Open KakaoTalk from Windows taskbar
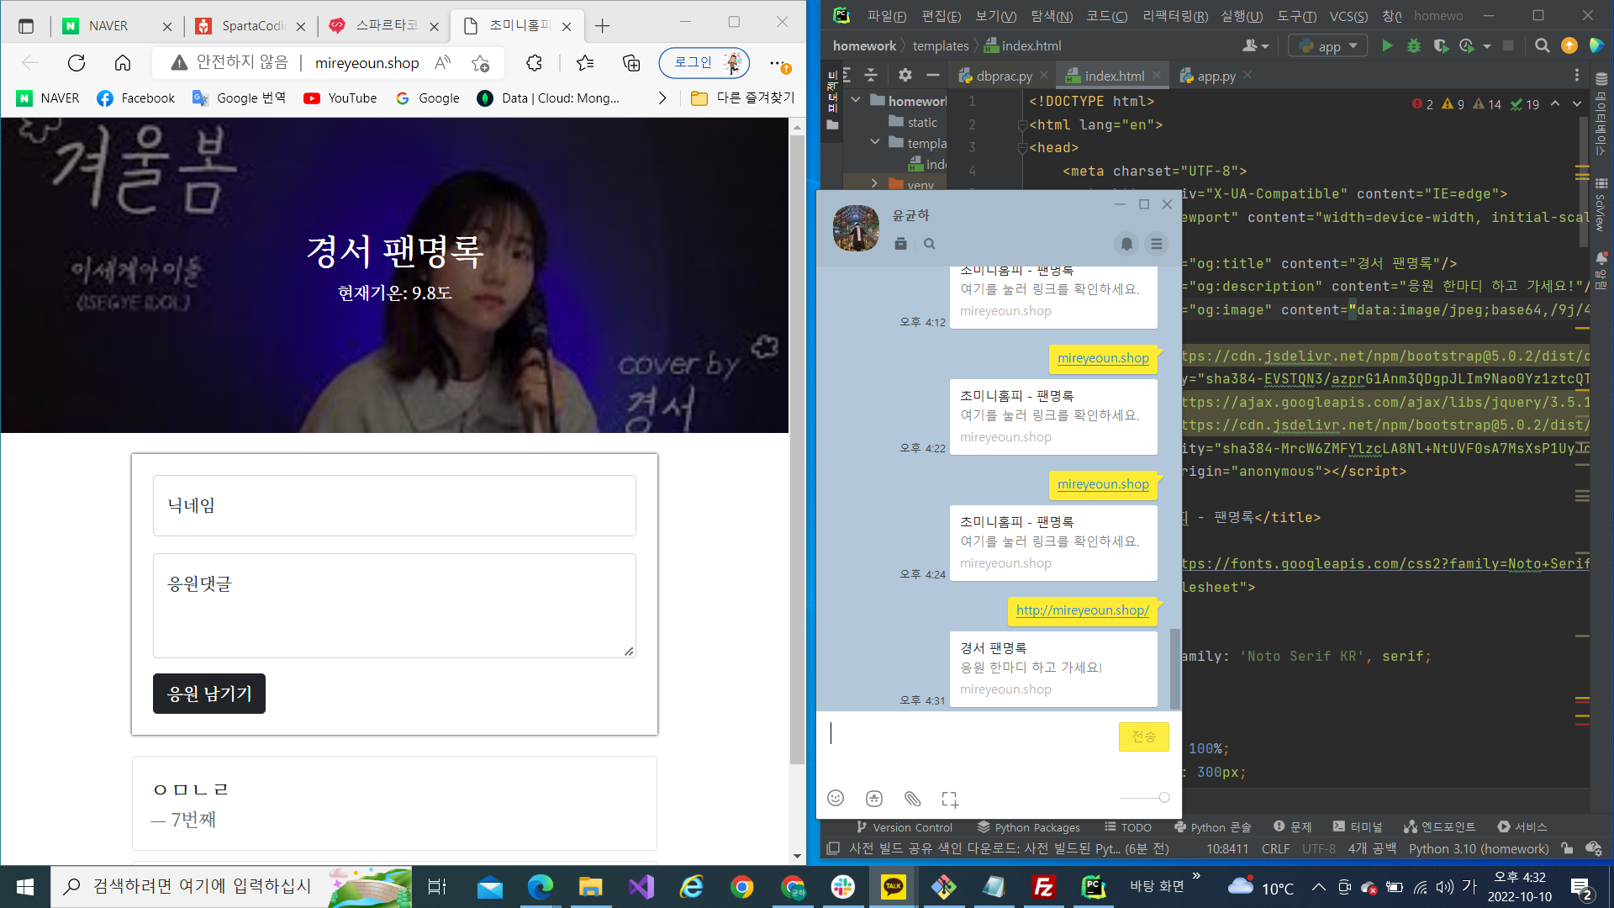Viewport: 1614px width, 908px height. pos(893,887)
